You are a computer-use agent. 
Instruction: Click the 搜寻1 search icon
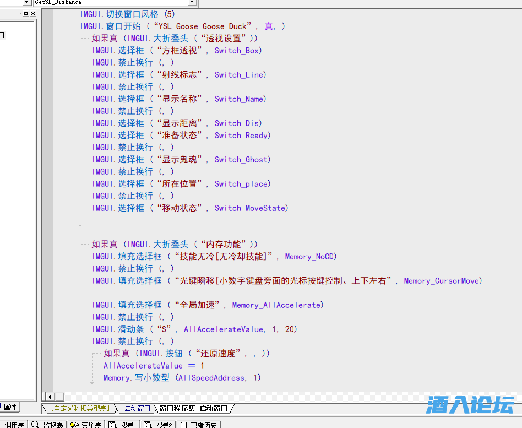point(113,425)
